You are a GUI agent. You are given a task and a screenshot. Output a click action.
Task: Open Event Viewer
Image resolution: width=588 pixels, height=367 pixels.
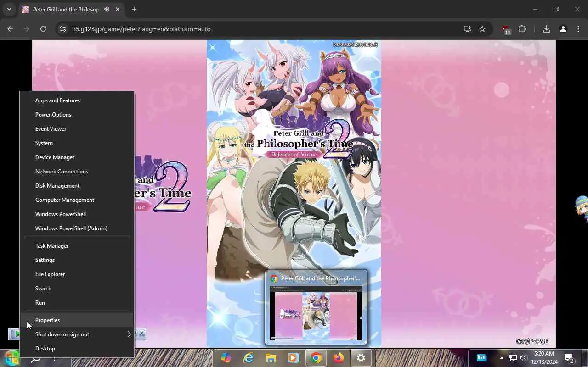click(77, 129)
